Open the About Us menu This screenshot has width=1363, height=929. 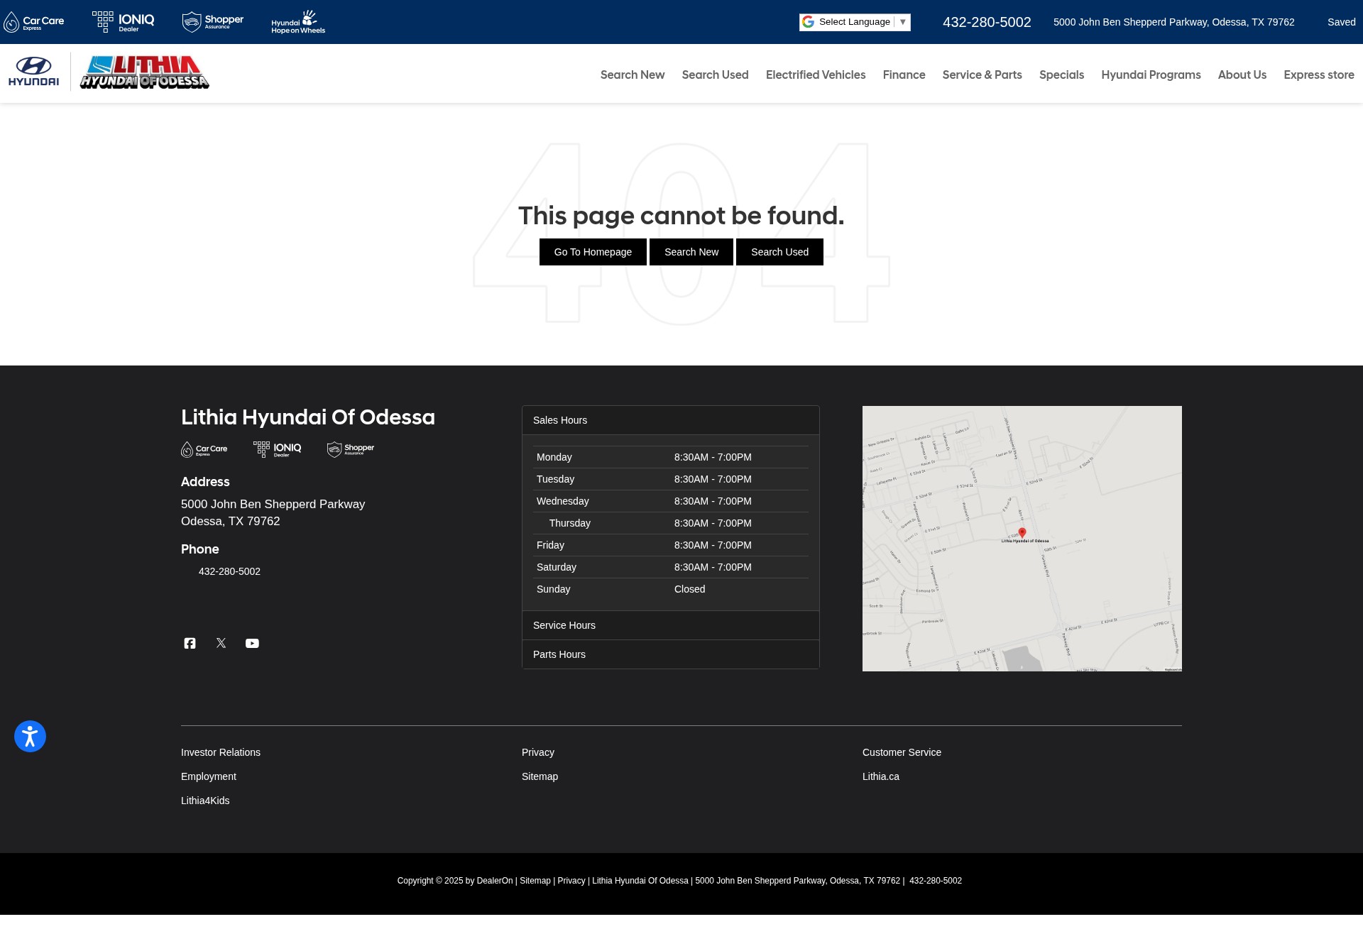[x=1242, y=75]
